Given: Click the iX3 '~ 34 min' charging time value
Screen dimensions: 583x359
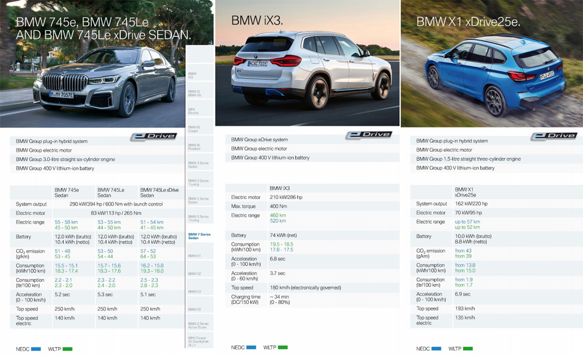Looking at the screenshot, I should pos(279,297).
